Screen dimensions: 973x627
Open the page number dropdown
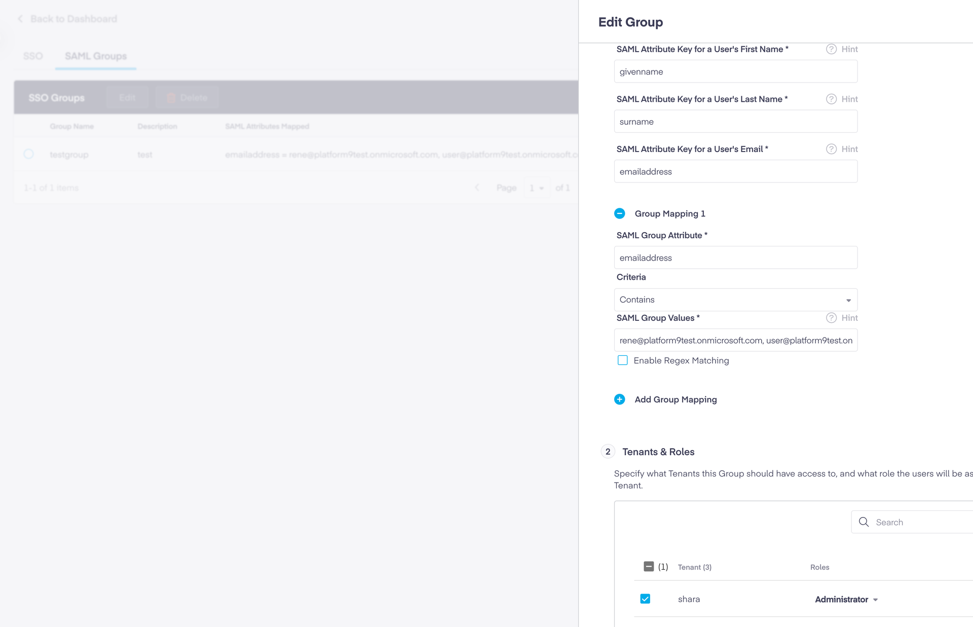536,188
